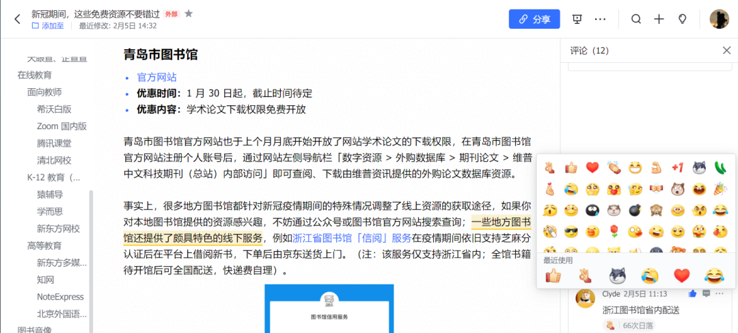Pick the see-no-evil monkey emoji
This screenshot has width=738, height=333.
[656, 210]
